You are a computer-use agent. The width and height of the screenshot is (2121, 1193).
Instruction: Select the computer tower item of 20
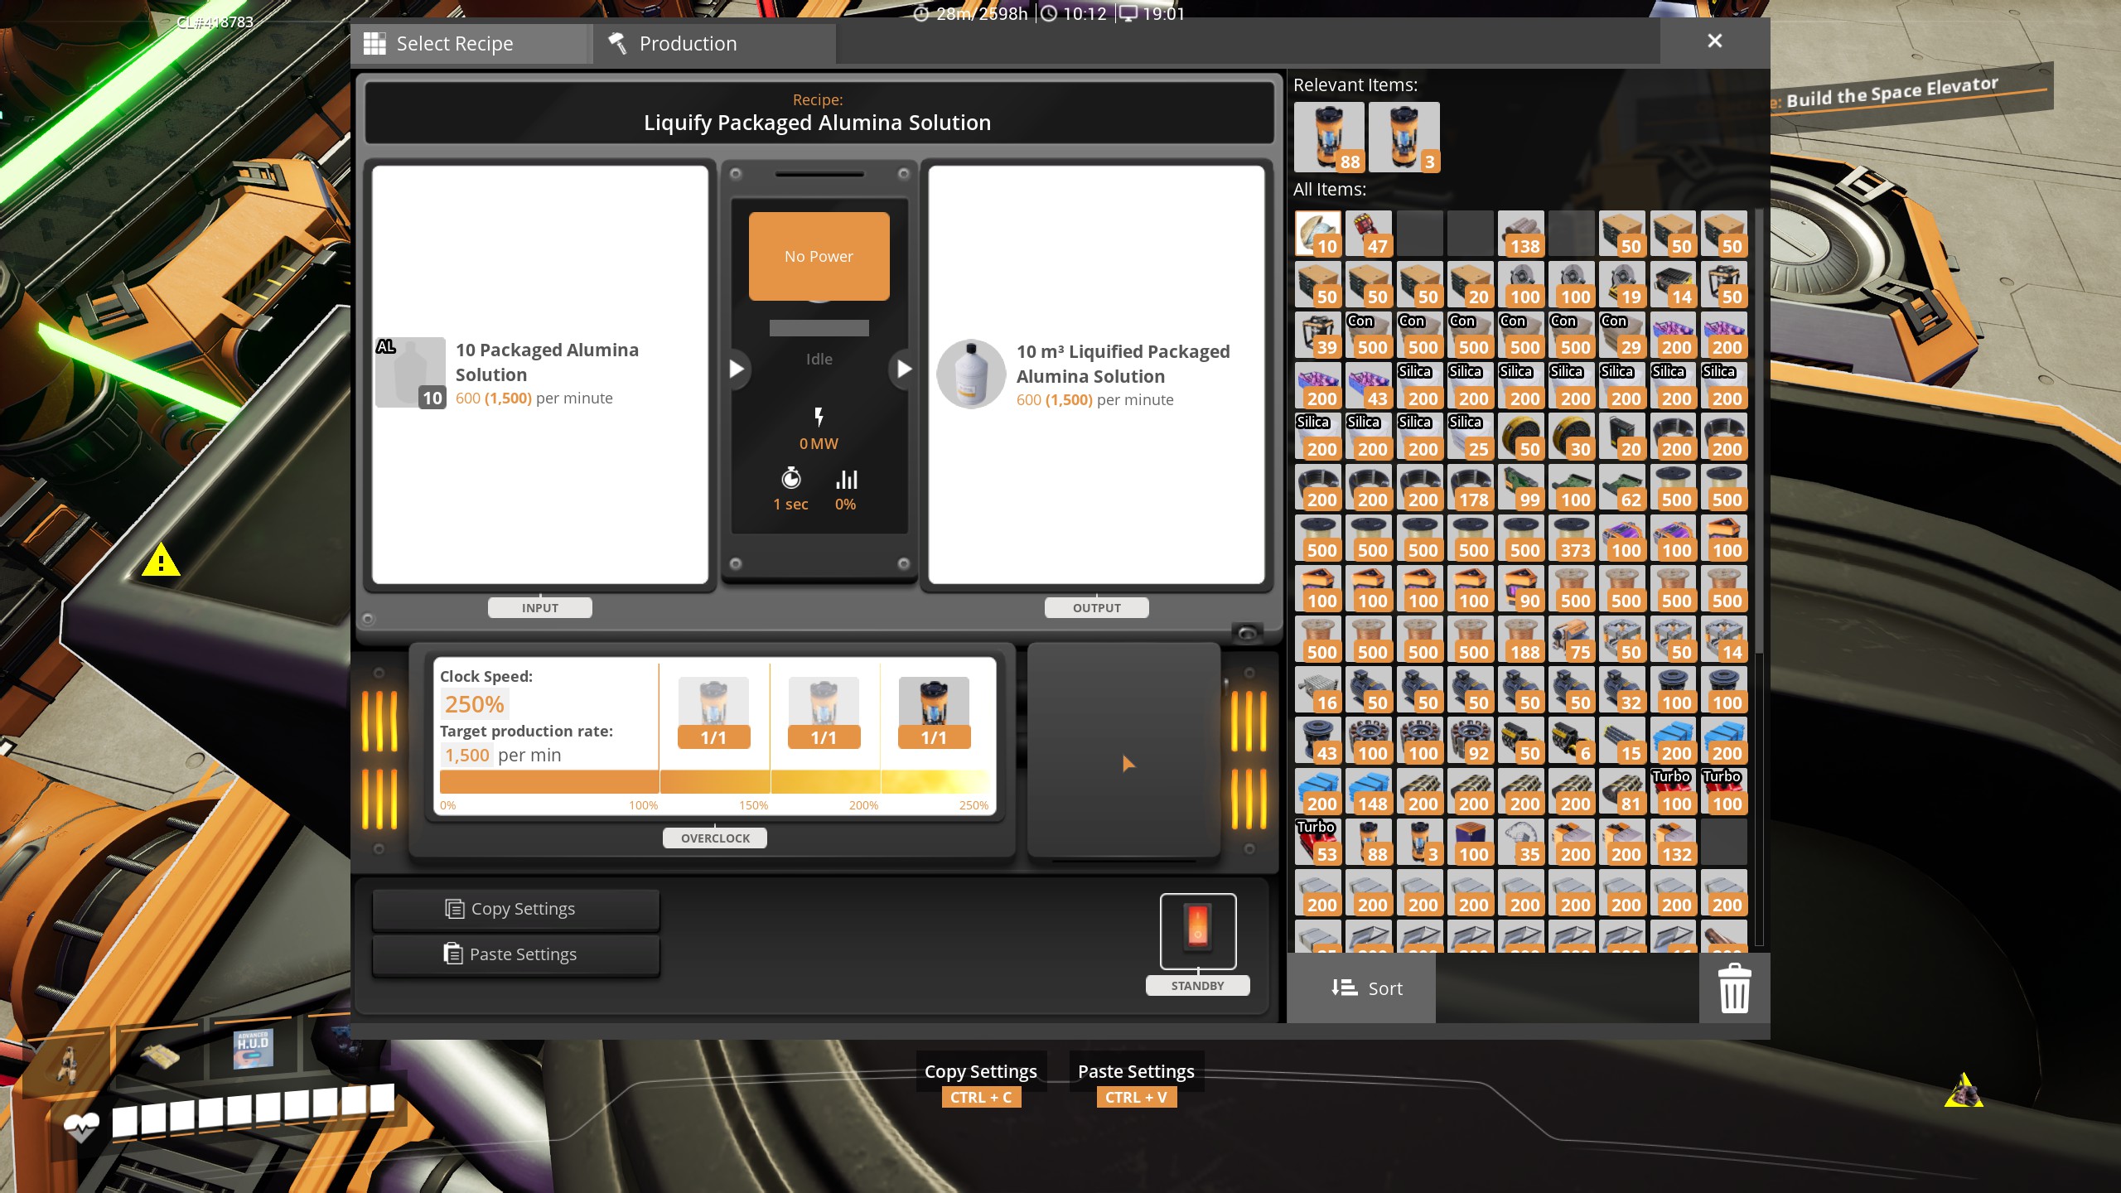point(1622,437)
